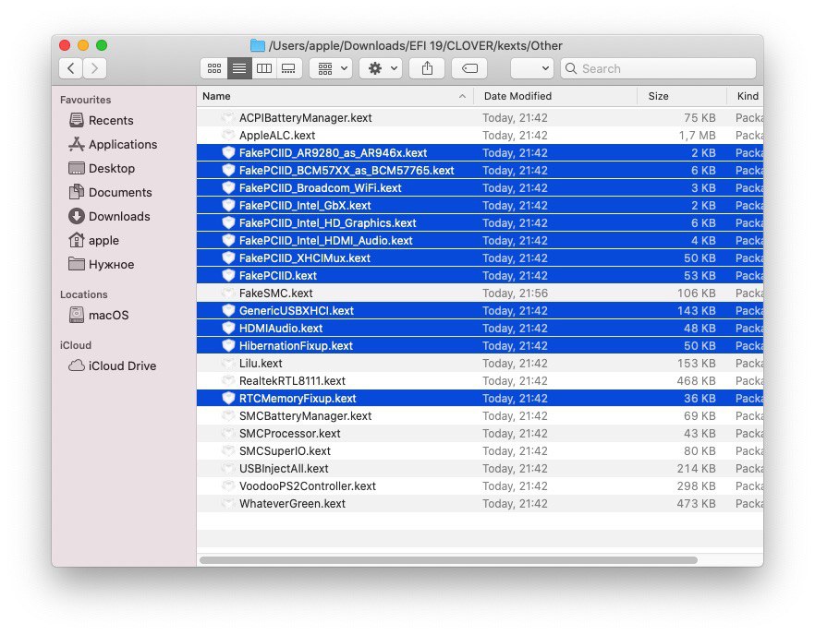
Task: Switch to gallery view
Action: (x=289, y=68)
